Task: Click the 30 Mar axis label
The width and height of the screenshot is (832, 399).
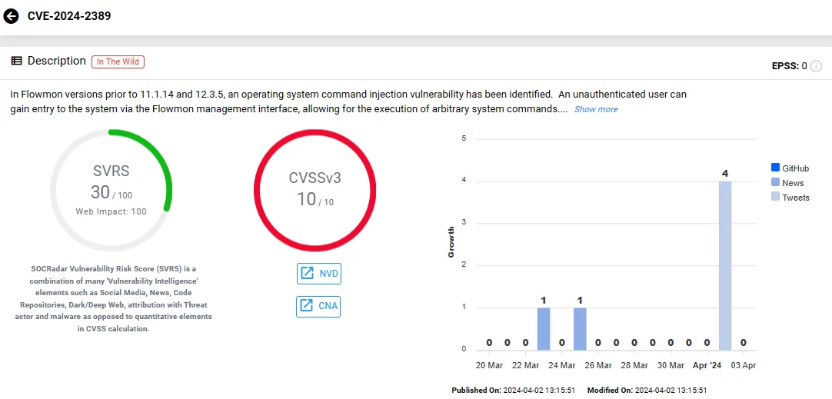Action: click(x=671, y=366)
